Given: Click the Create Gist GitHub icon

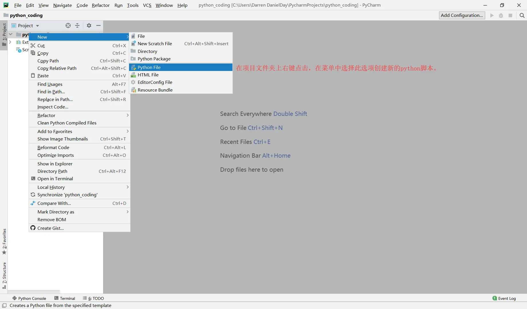Looking at the screenshot, I should tap(33, 228).
